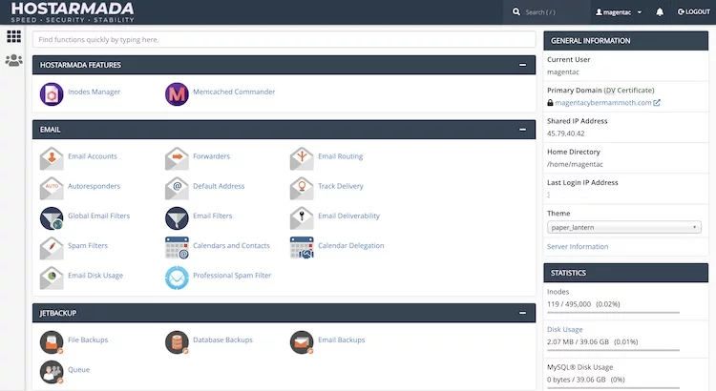Image resolution: width=716 pixels, height=391 pixels.
Task: Open the Email Deliverability icon
Action: click(x=302, y=218)
